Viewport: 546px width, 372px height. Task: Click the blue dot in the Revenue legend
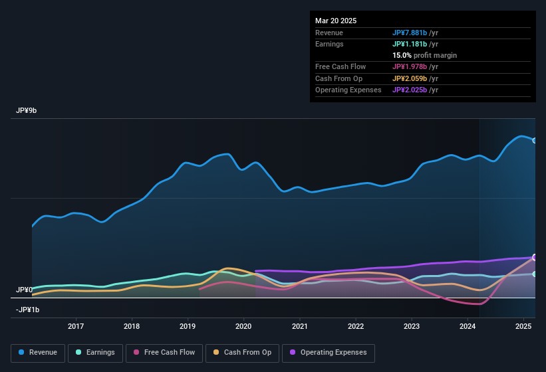point(22,353)
